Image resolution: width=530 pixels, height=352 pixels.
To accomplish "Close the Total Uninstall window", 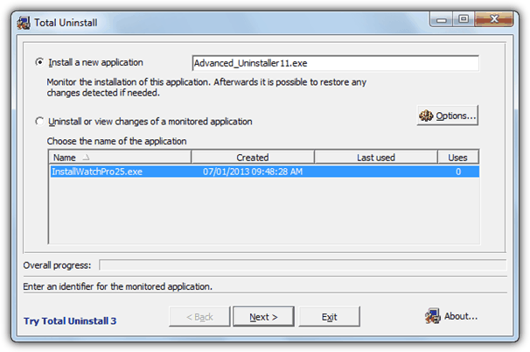I will click(495, 17).
